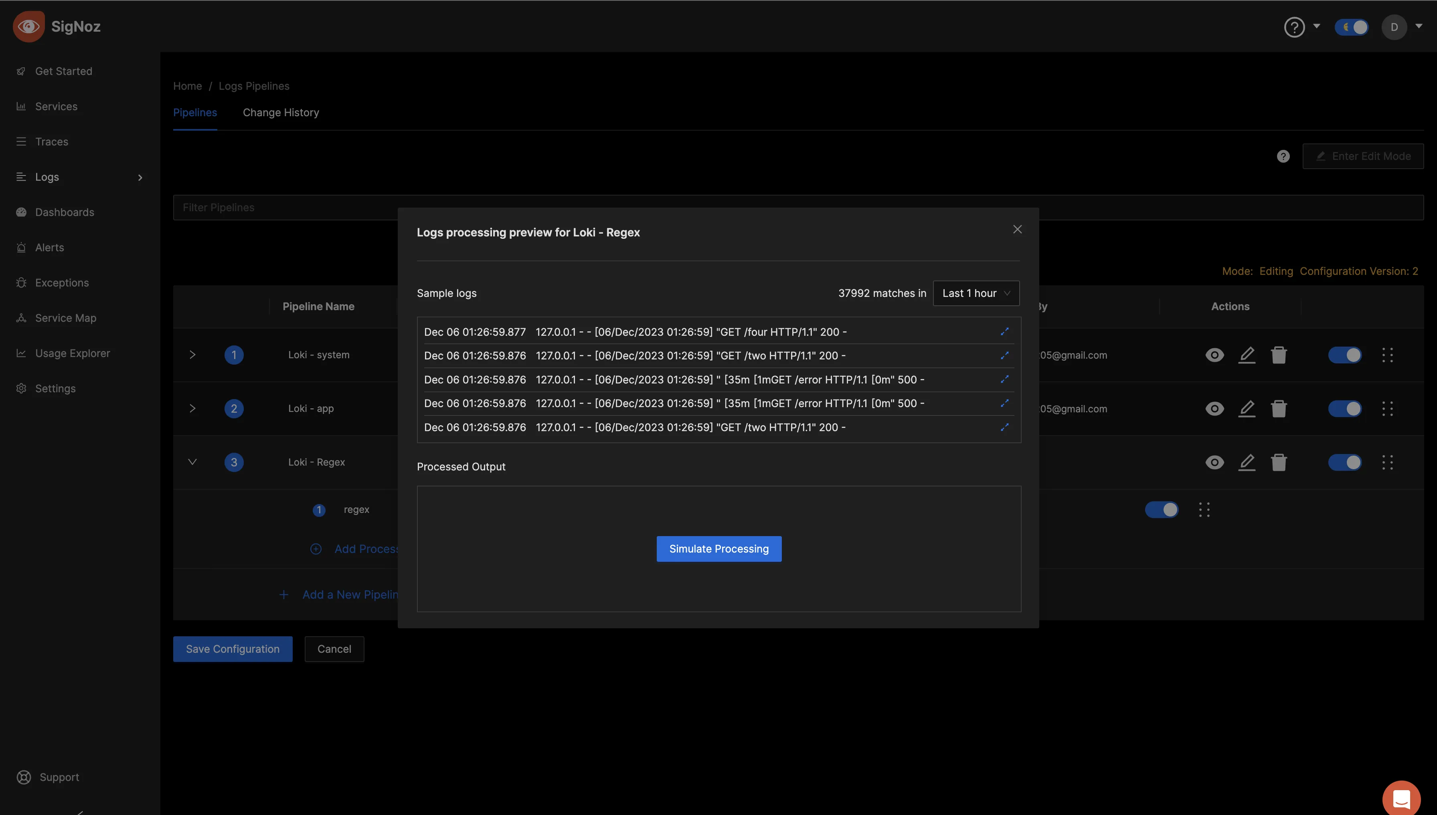Edit Loki - app pipeline pencil icon
This screenshot has width=1437, height=815.
pos(1246,409)
